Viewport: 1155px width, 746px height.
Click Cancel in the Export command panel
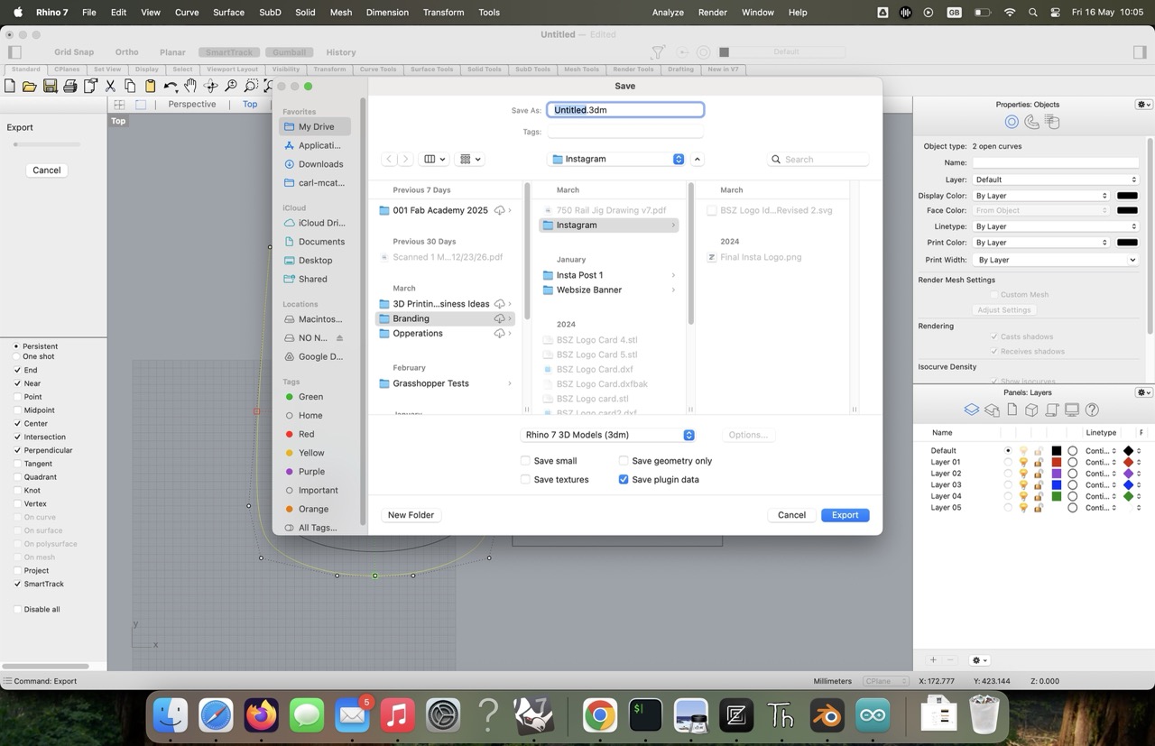tap(47, 170)
